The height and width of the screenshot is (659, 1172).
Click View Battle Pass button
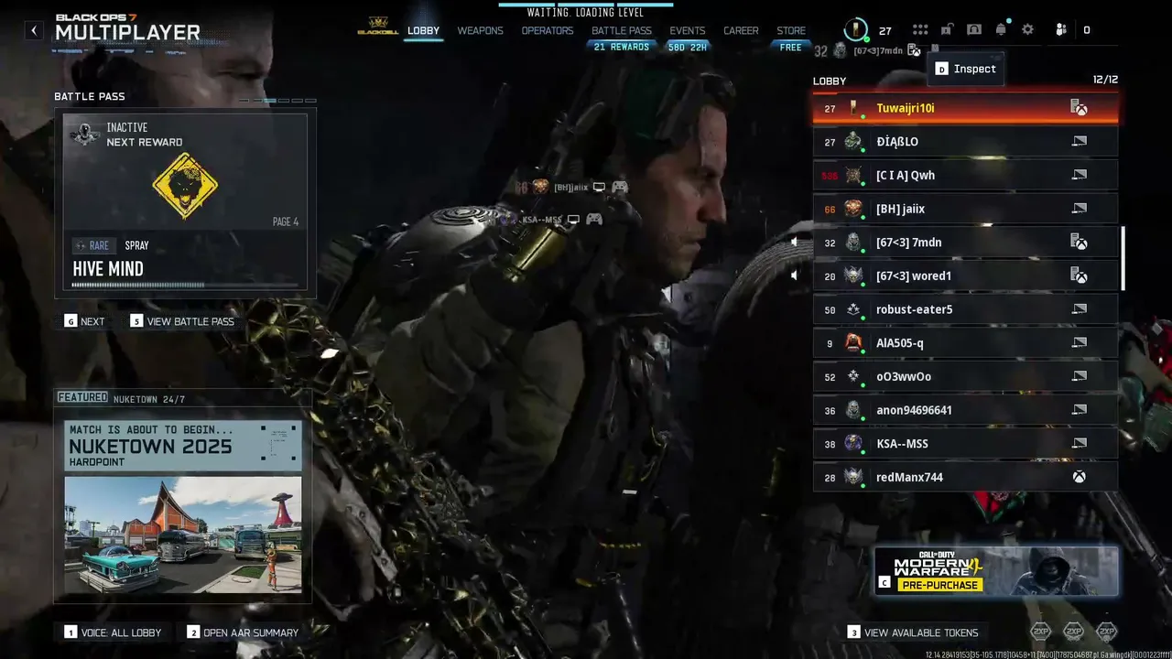[182, 321]
